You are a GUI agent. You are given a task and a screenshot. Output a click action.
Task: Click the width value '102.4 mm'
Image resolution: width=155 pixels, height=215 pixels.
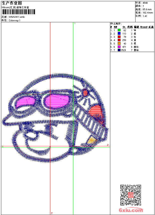click(x=148, y=13)
